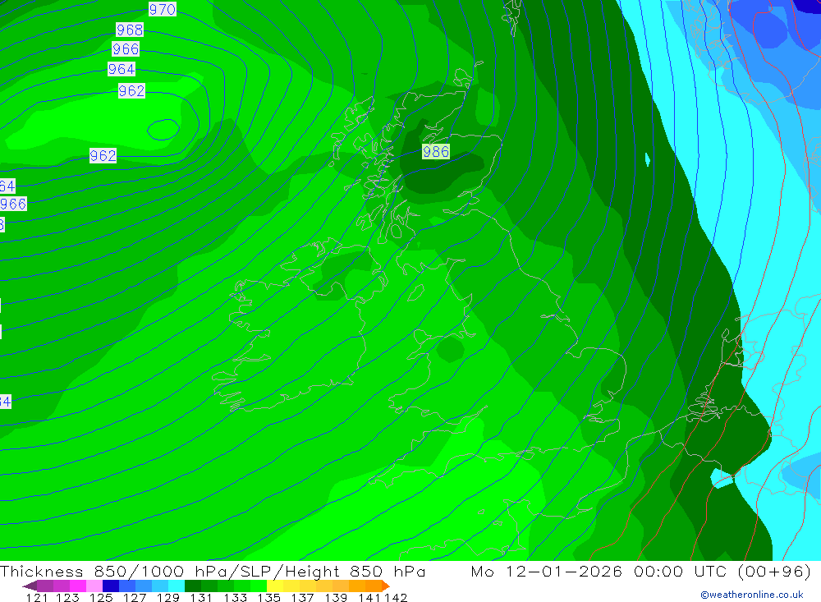Click the legend value 131
This screenshot has width=821, height=602.
(x=201, y=598)
